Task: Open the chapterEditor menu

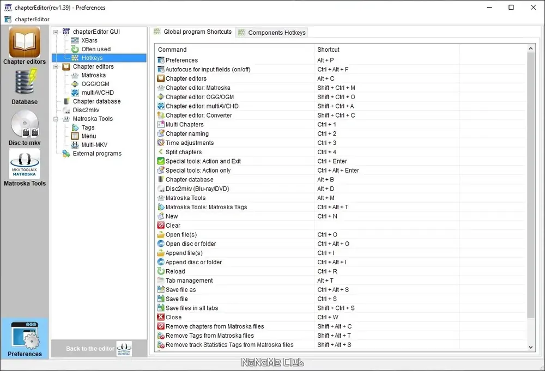Action: [32, 20]
